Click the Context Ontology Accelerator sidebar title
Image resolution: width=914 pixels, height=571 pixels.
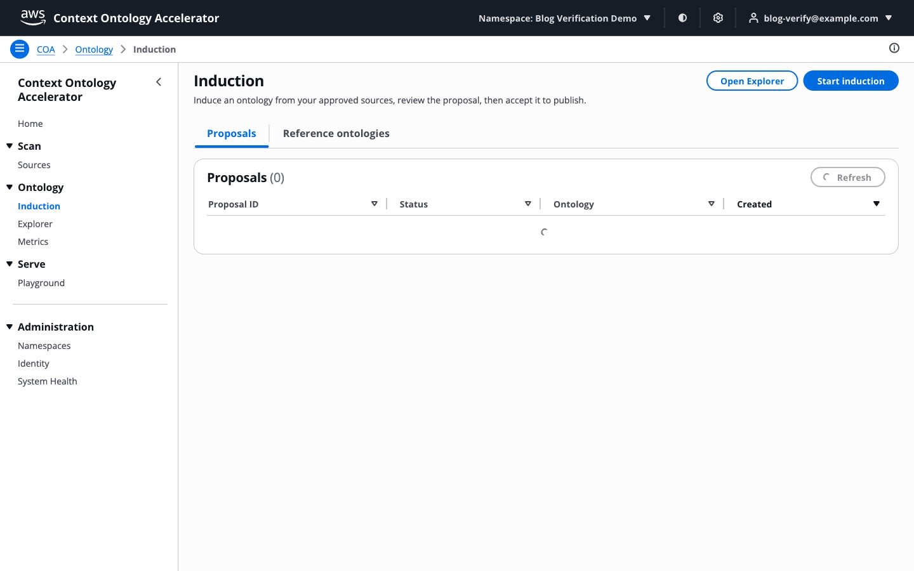[67, 90]
